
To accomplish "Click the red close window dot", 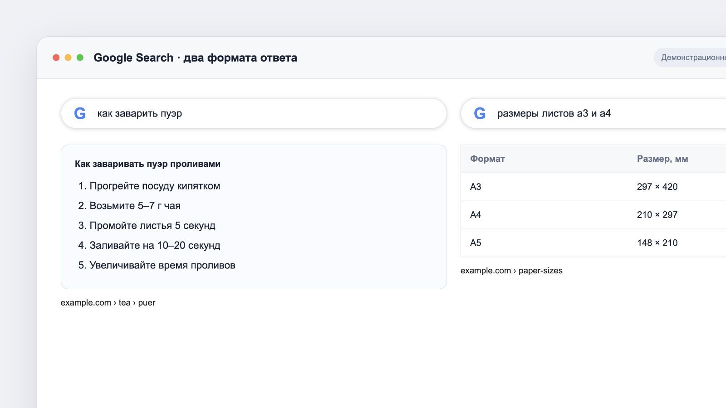I will [56, 58].
